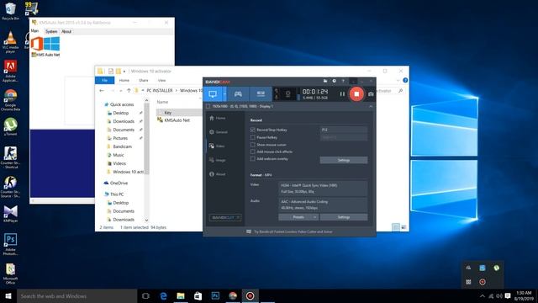Screen dimensions: 538x303
Task: Enable Show mouse cursor checkbox
Action: pos(253,145)
